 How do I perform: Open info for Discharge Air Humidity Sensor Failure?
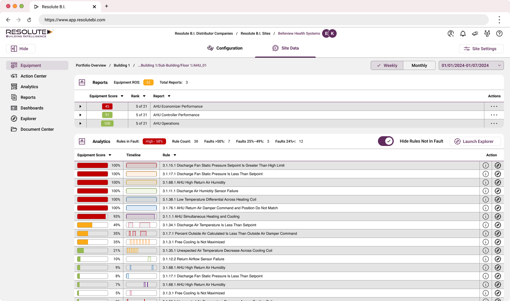pyautogui.click(x=486, y=191)
